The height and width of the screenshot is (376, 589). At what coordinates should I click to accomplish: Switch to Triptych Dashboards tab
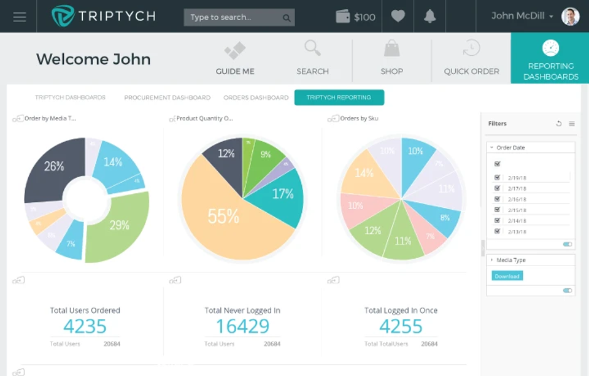70,98
